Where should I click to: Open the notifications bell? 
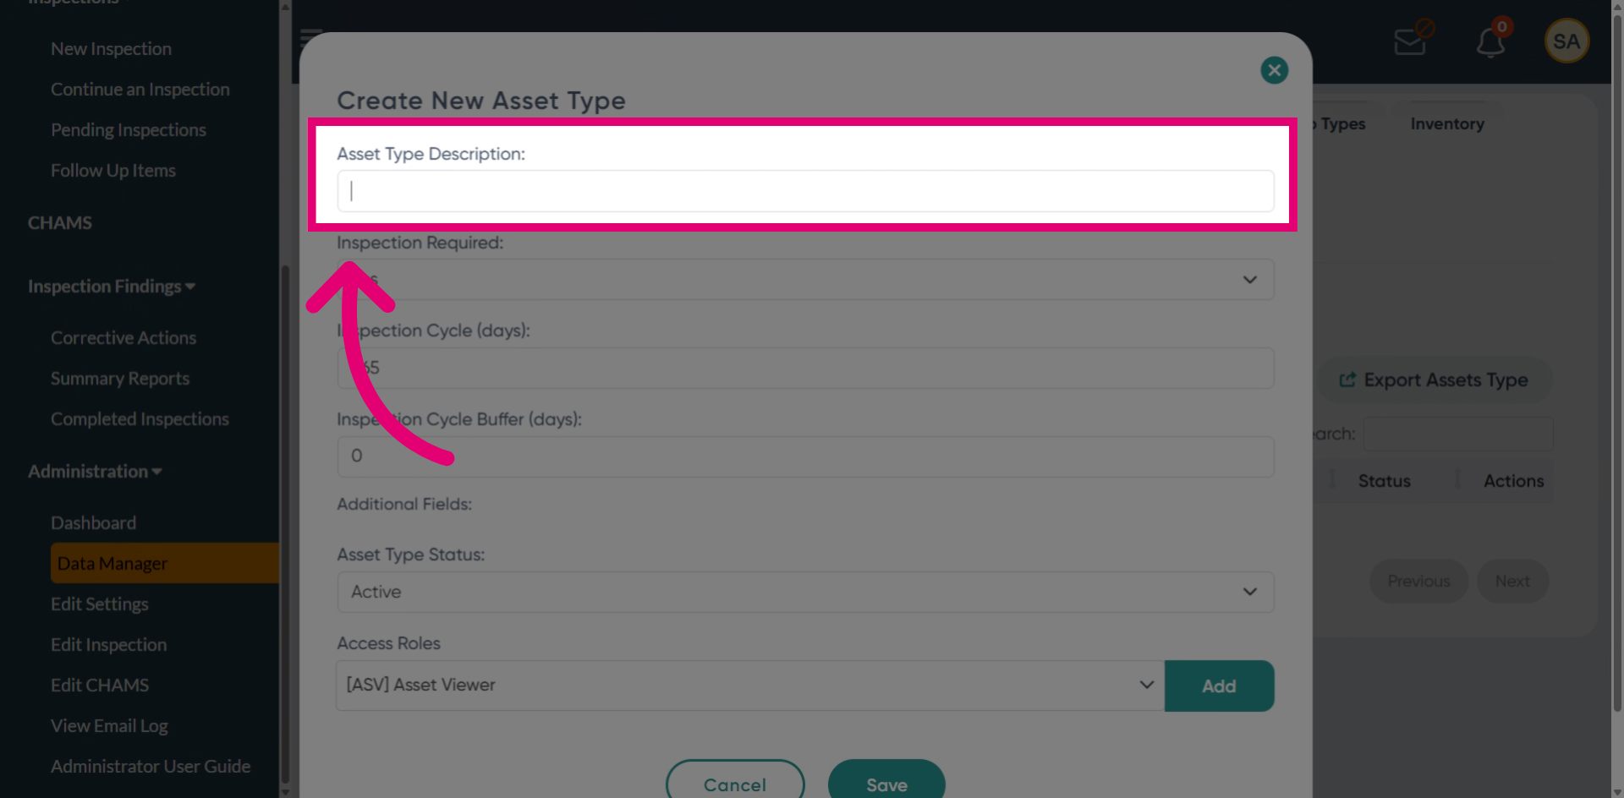pyautogui.click(x=1490, y=41)
